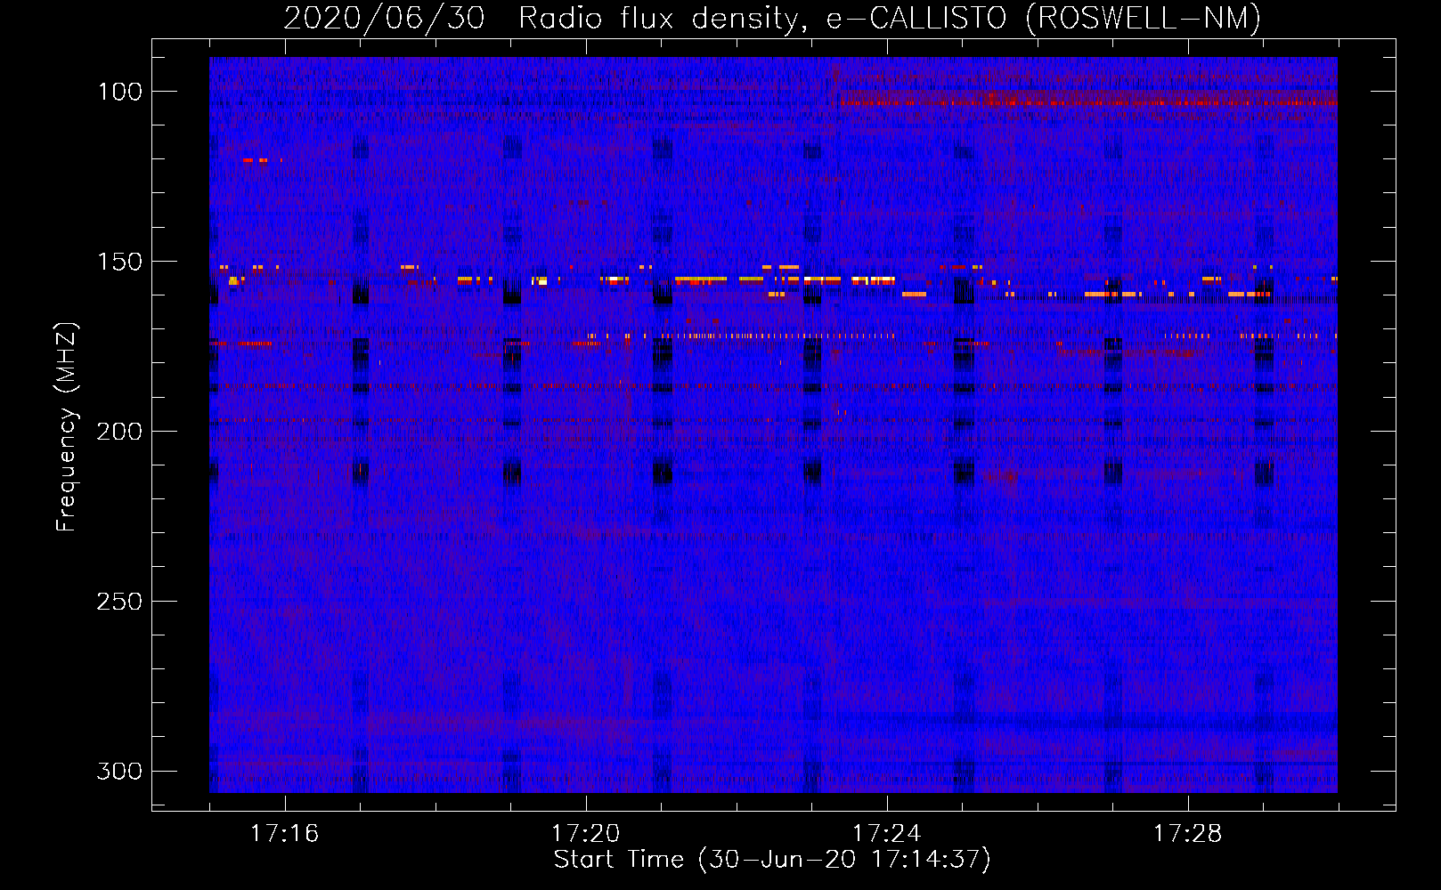Select the 100 frequency axis label

[x=119, y=92]
